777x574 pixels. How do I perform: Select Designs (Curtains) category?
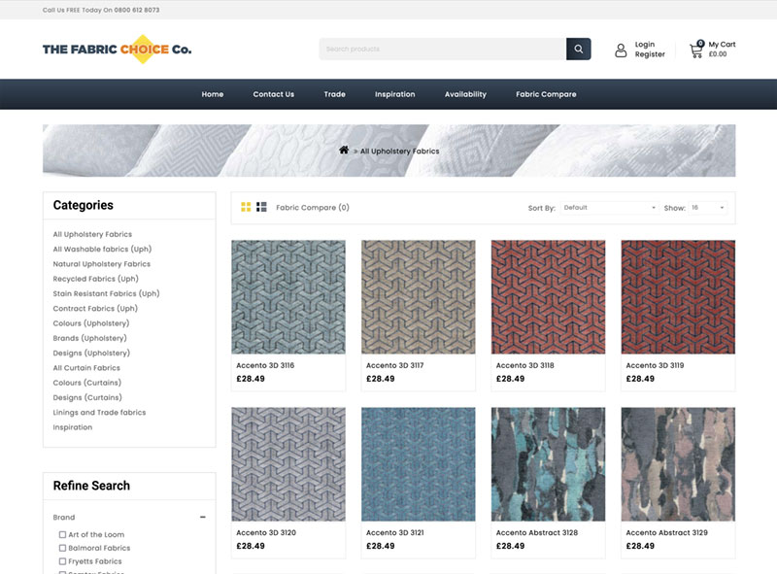coord(87,397)
